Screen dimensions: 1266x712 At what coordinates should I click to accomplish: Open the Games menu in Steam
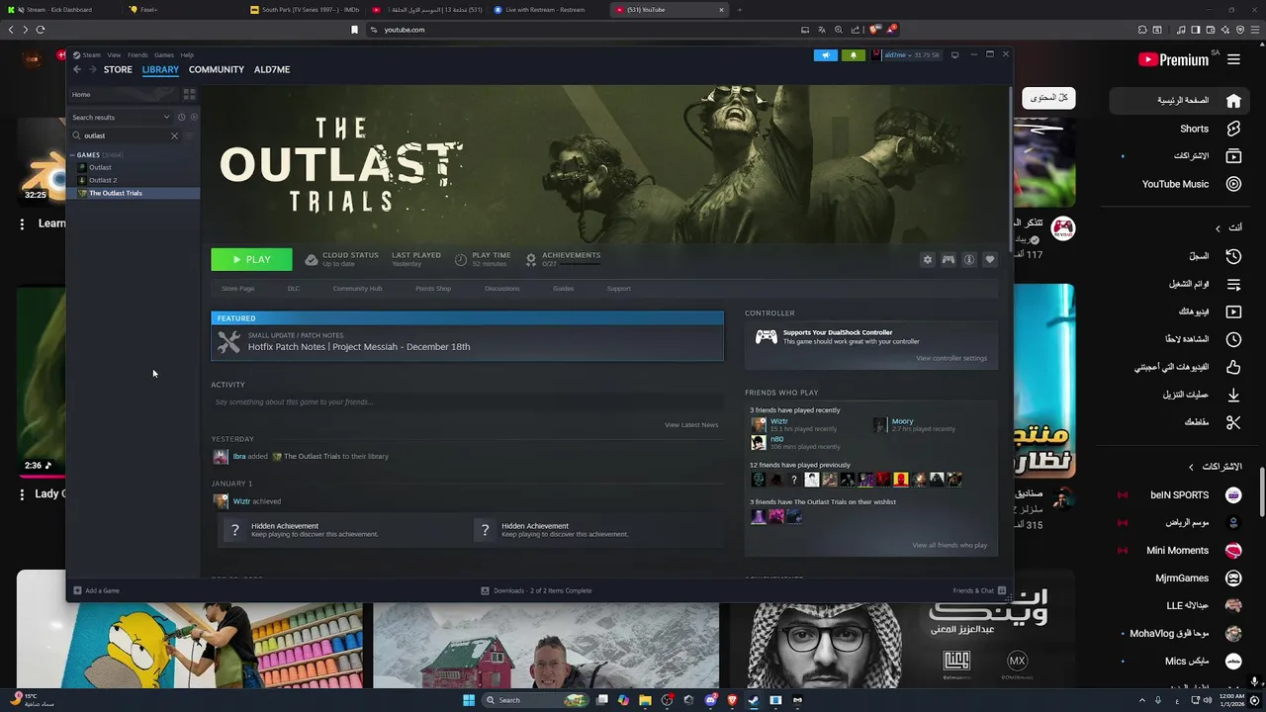coord(164,55)
